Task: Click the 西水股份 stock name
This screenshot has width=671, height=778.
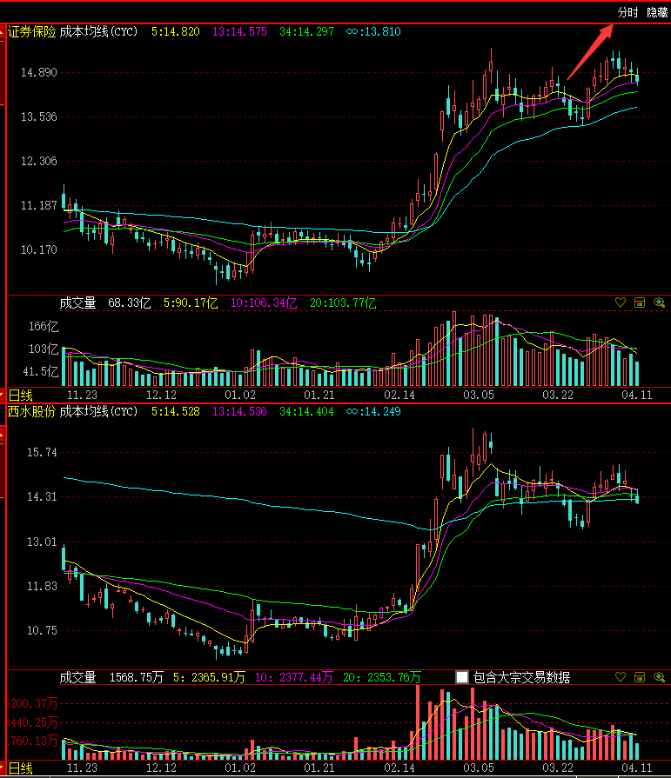Action: pyautogui.click(x=32, y=411)
